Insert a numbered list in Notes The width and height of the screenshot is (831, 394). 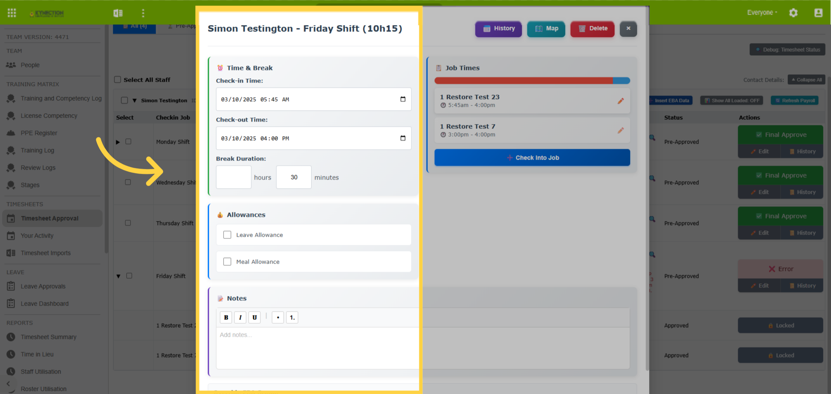pyautogui.click(x=292, y=317)
